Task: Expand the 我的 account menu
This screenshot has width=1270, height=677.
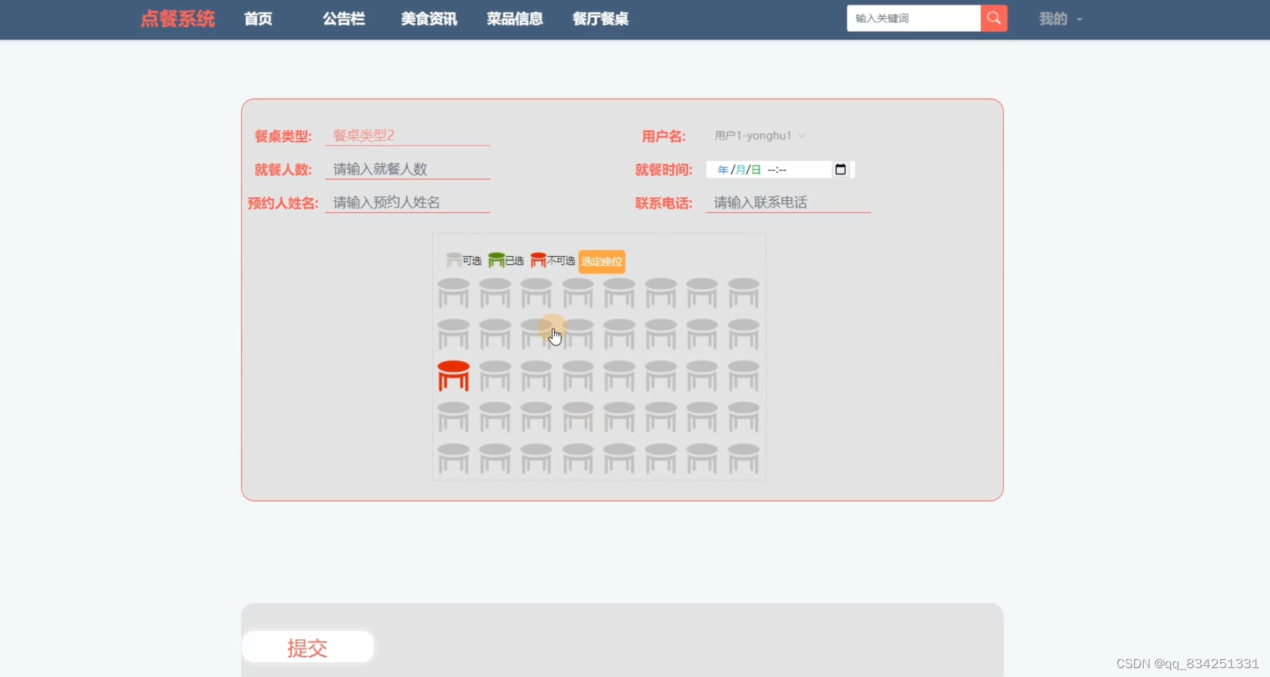Action: (x=1060, y=19)
